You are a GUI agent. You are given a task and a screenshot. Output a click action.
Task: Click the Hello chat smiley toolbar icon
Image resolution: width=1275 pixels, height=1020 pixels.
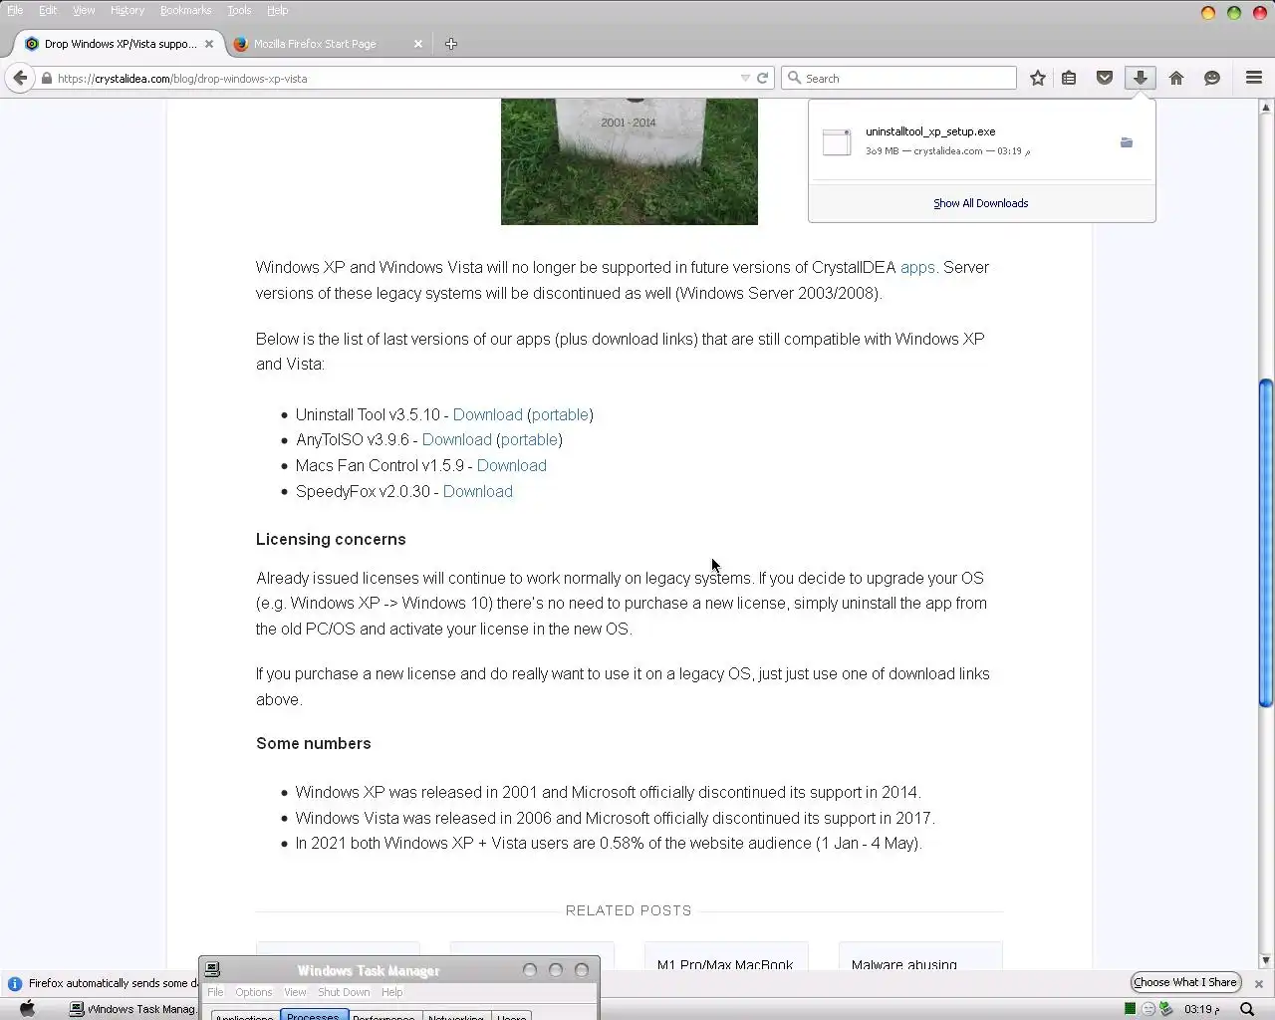1212,78
